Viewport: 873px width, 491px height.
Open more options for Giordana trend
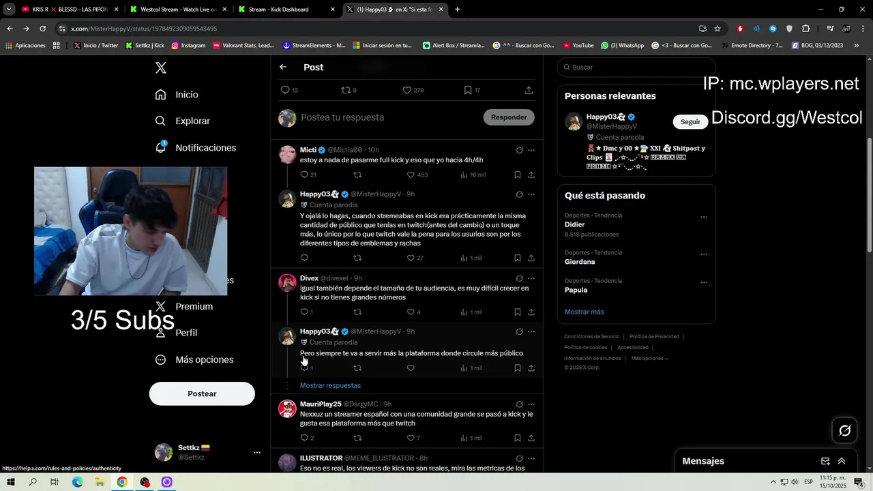[704, 254]
